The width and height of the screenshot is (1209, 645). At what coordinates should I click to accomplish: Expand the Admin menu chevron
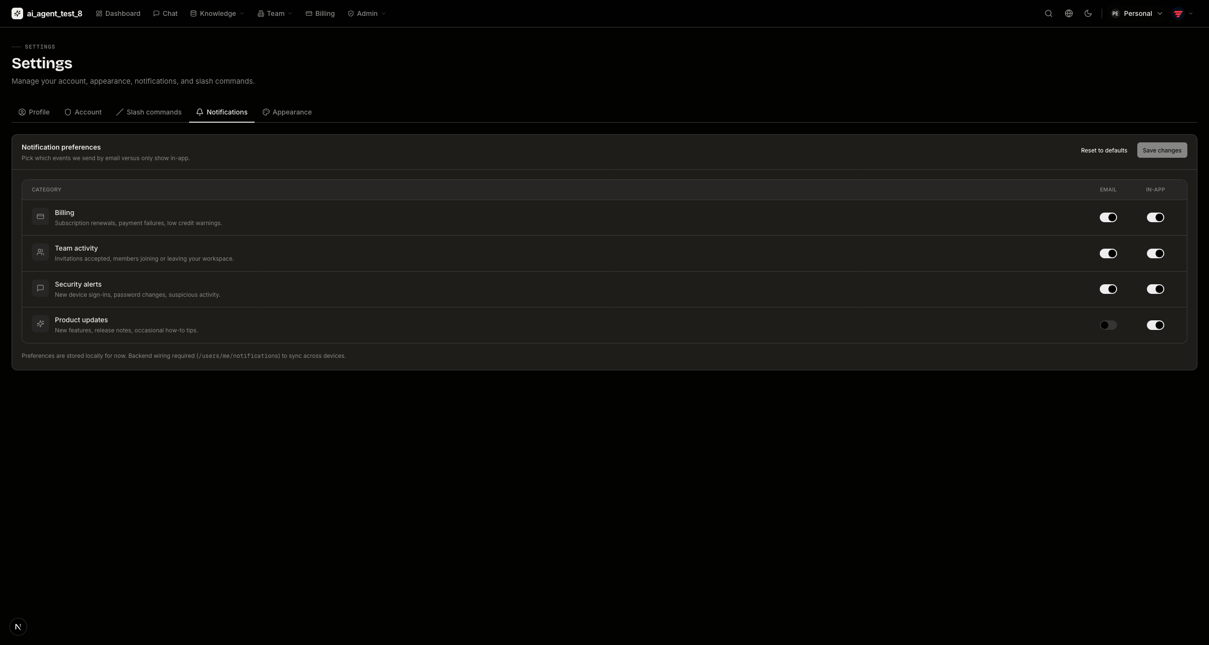[x=384, y=13]
